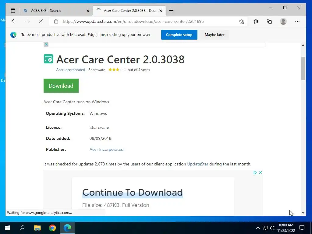Switch to ACER EXE - Search tab
Viewport: 312px width, 234px height.
[56, 11]
